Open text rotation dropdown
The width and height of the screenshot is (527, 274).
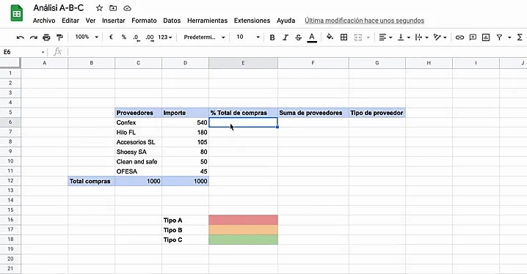(x=440, y=37)
